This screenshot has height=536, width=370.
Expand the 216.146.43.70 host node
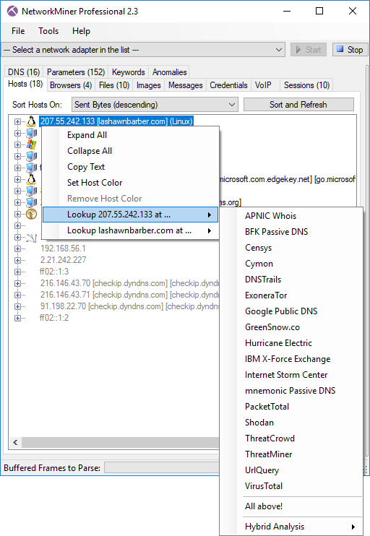(x=17, y=283)
